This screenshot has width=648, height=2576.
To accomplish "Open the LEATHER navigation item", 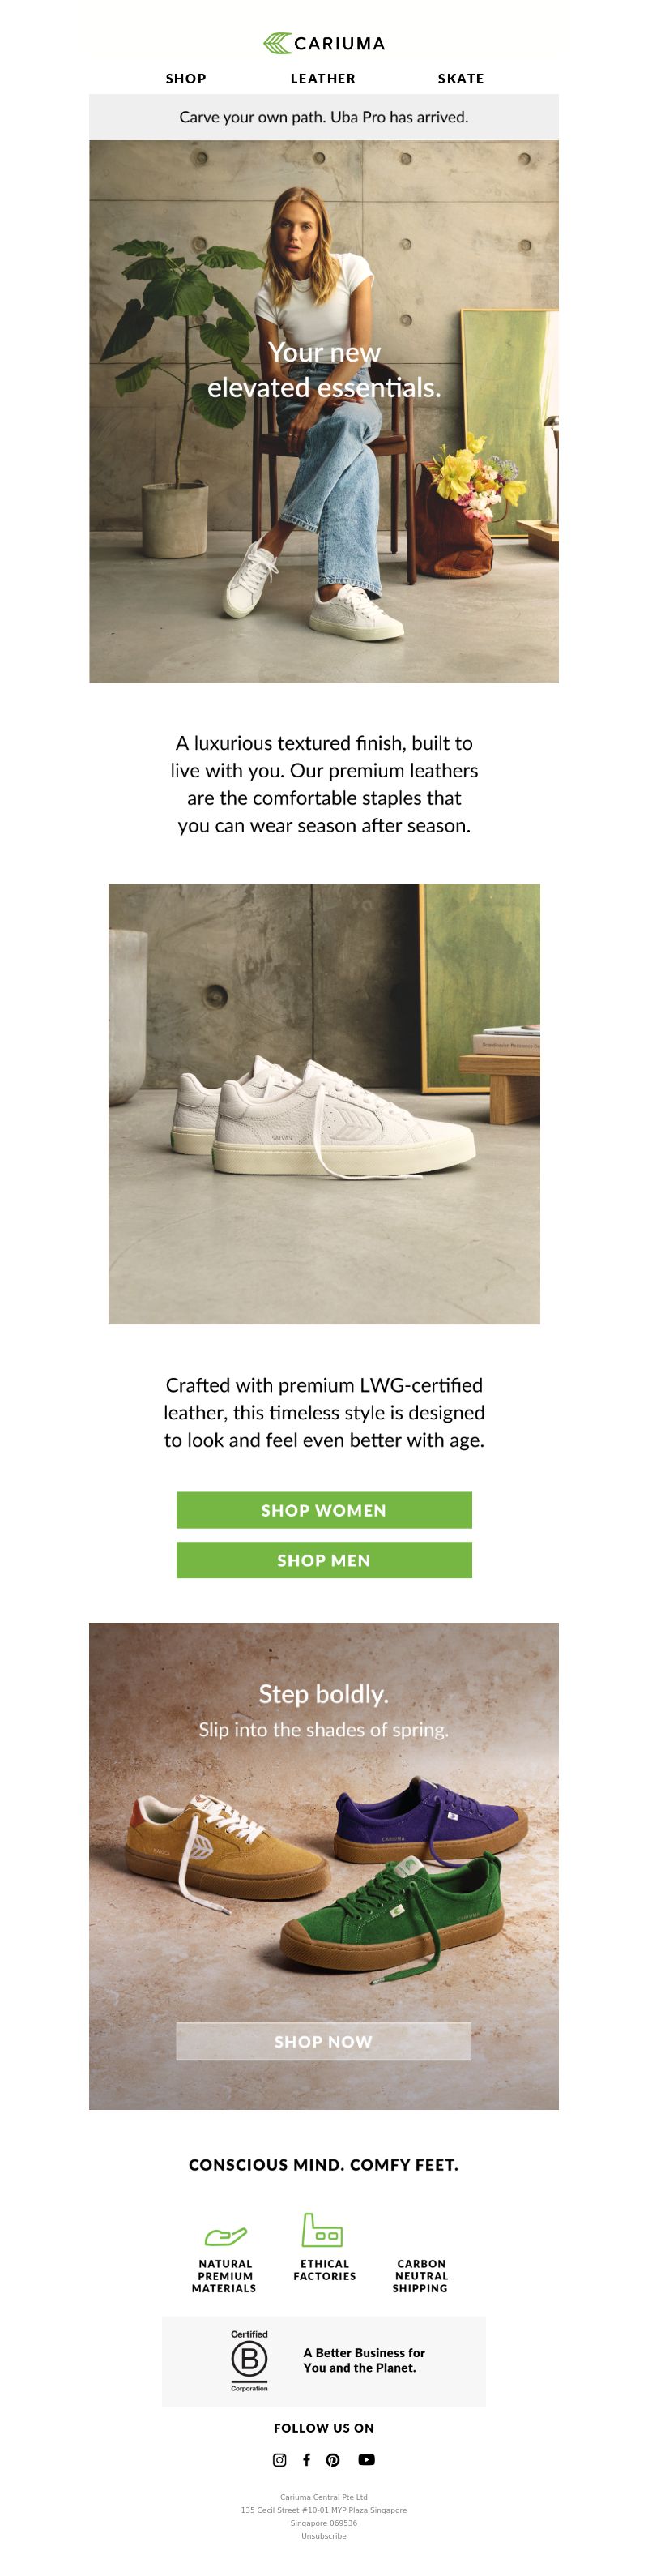I will pos(323,78).
